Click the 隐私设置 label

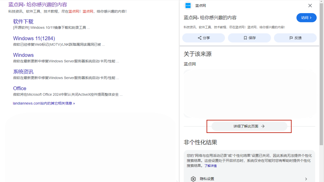pyautogui.click(x=207, y=179)
